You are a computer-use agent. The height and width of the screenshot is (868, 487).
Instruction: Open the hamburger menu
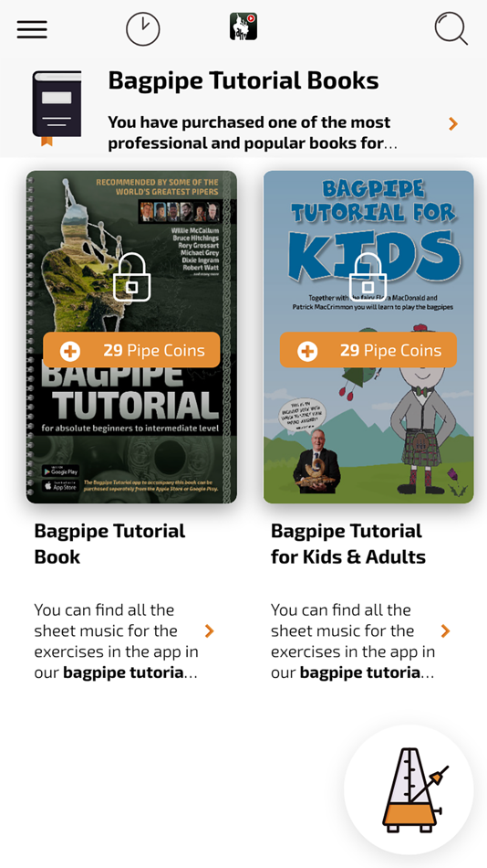point(32,29)
